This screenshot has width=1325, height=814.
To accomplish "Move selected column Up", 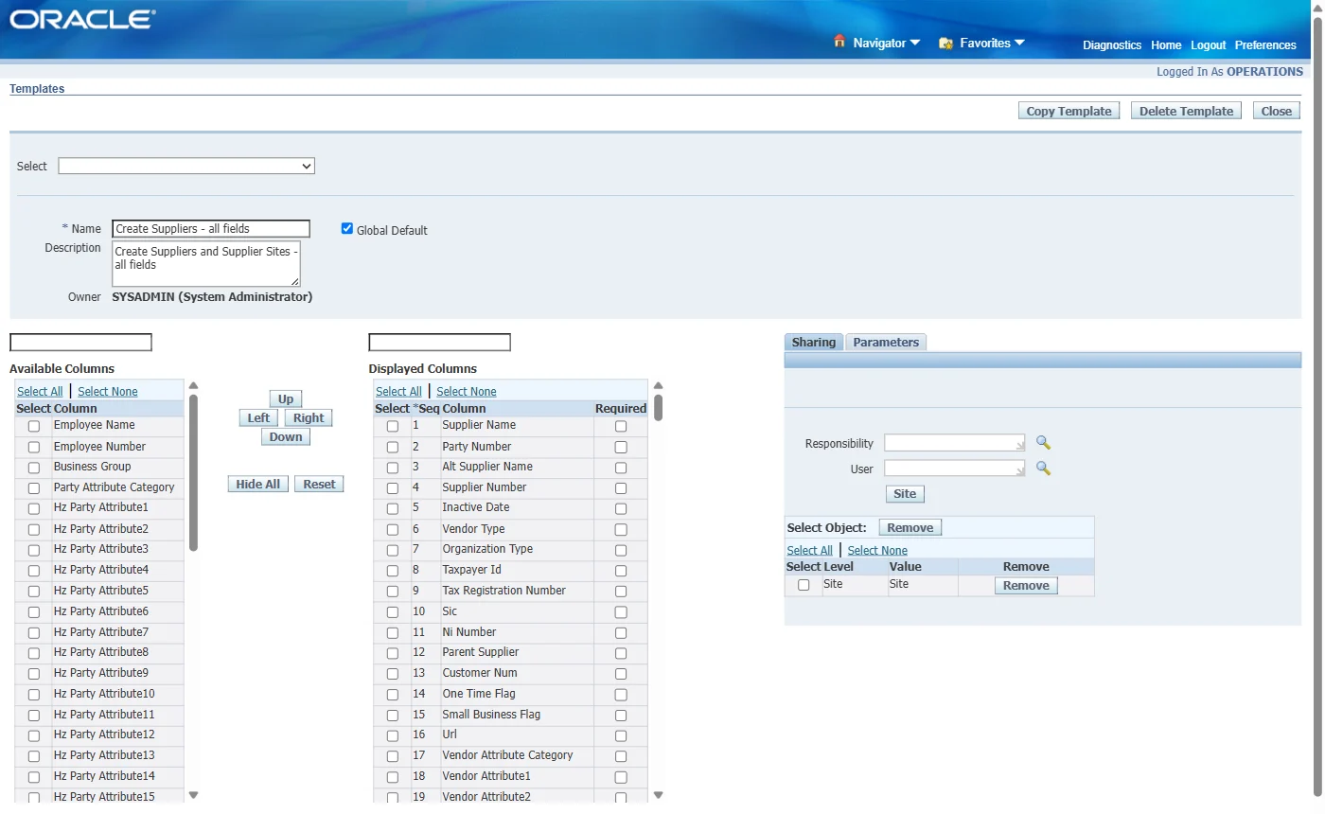I will (286, 399).
